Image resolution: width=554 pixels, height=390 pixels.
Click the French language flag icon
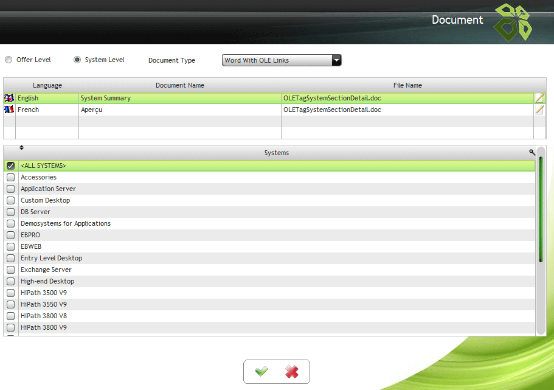[x=9, y=110]
